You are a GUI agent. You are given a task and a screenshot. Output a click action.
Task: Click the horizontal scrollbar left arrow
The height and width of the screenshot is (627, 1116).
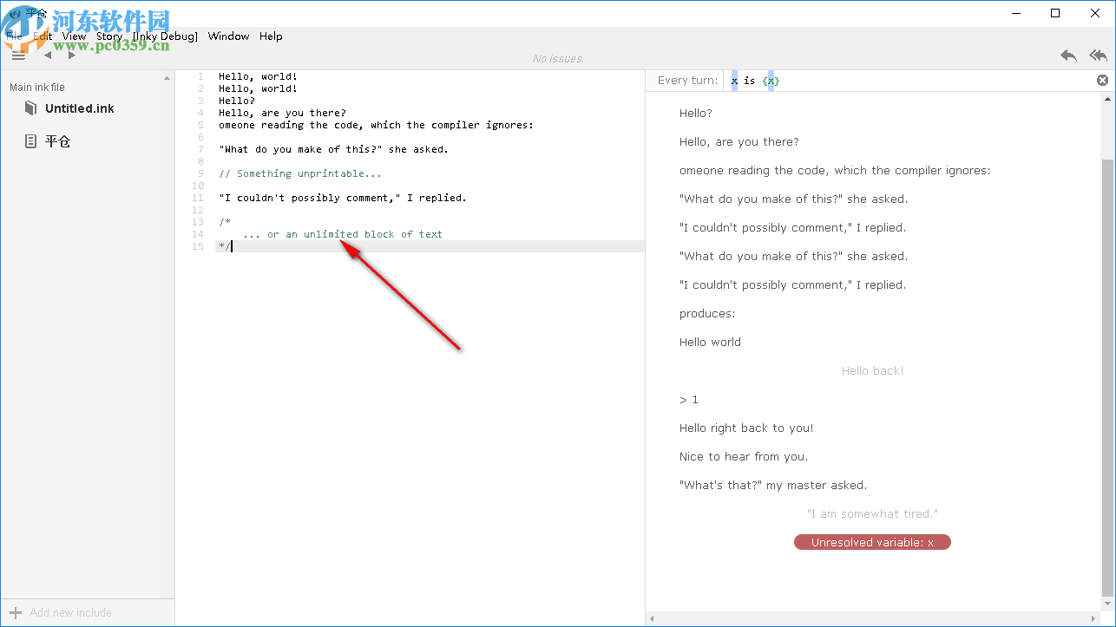(653, 618)
